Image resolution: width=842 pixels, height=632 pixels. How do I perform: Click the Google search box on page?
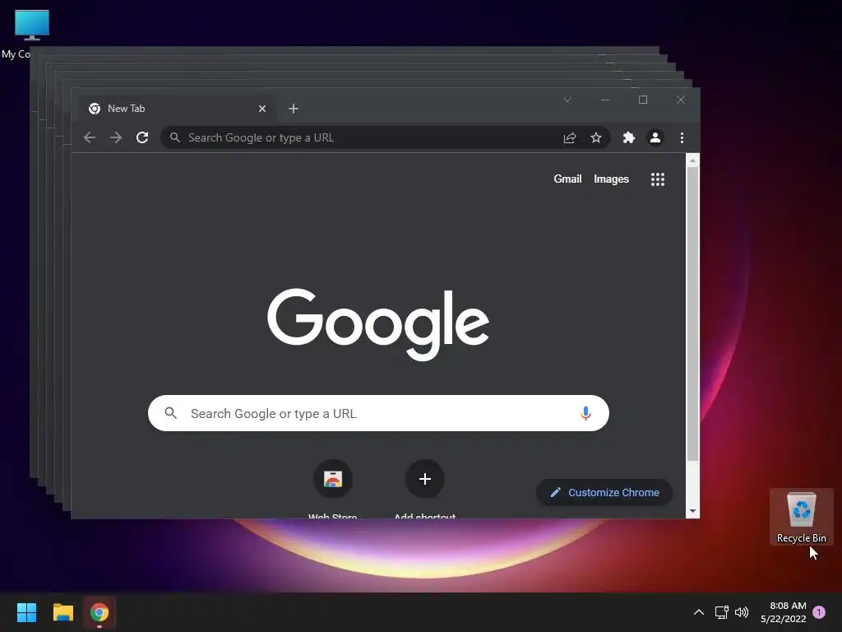click(x=378, y=413)
